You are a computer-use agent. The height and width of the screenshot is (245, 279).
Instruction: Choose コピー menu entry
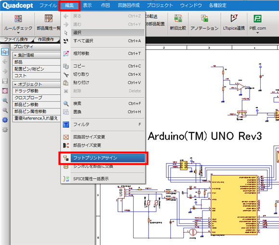(x=108, y=66)
